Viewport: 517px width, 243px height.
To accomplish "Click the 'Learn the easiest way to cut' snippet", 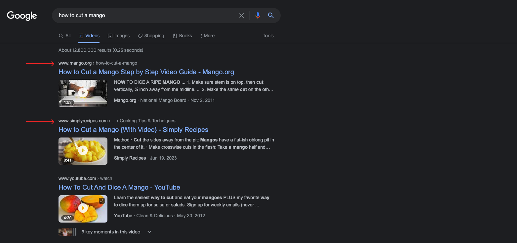I will point(192,201).
